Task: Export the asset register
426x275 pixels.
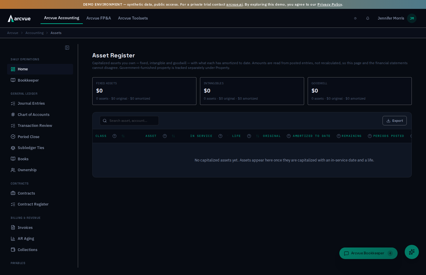Action: point(395,121)
